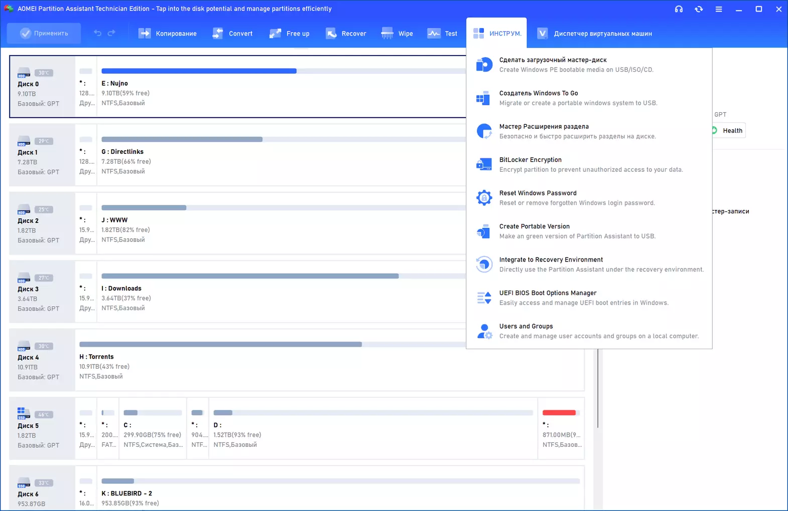Click the AOMEI app logo in title bar
The image size is (788, 511).
click(9, 9)
